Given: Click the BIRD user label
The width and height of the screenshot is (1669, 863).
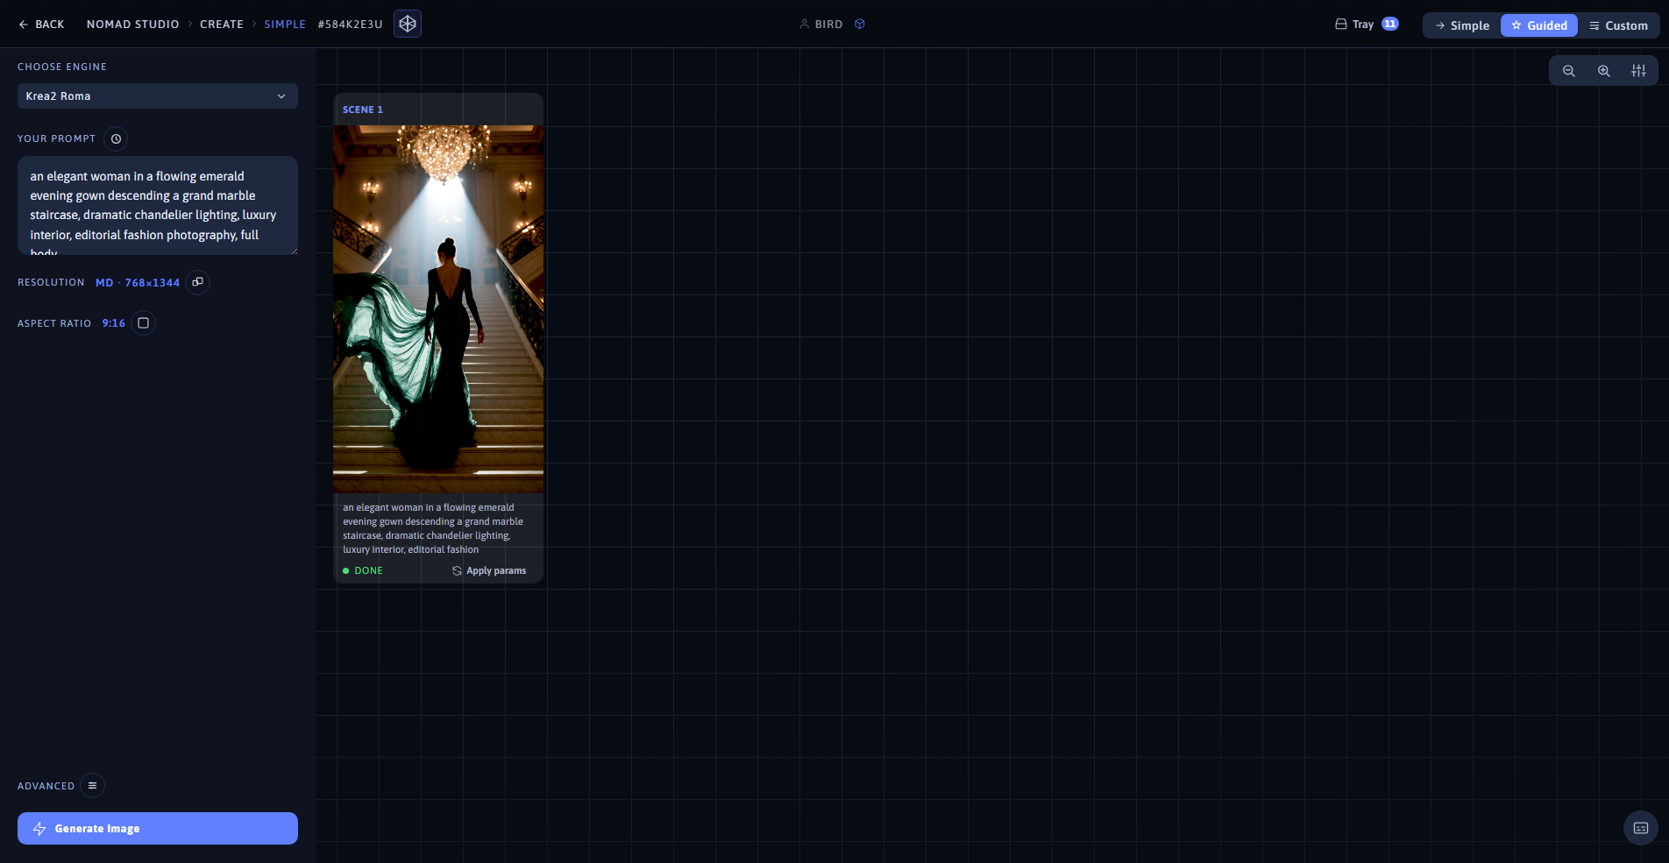Looking at the screenshot, I should pos(828,25).
